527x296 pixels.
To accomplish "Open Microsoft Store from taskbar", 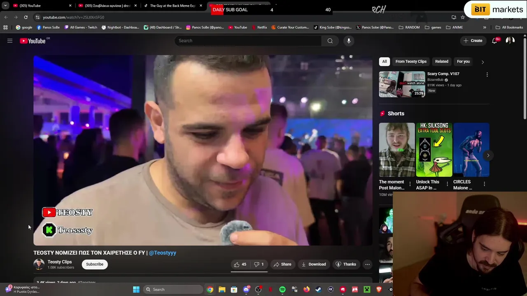I will click(234, 289).
